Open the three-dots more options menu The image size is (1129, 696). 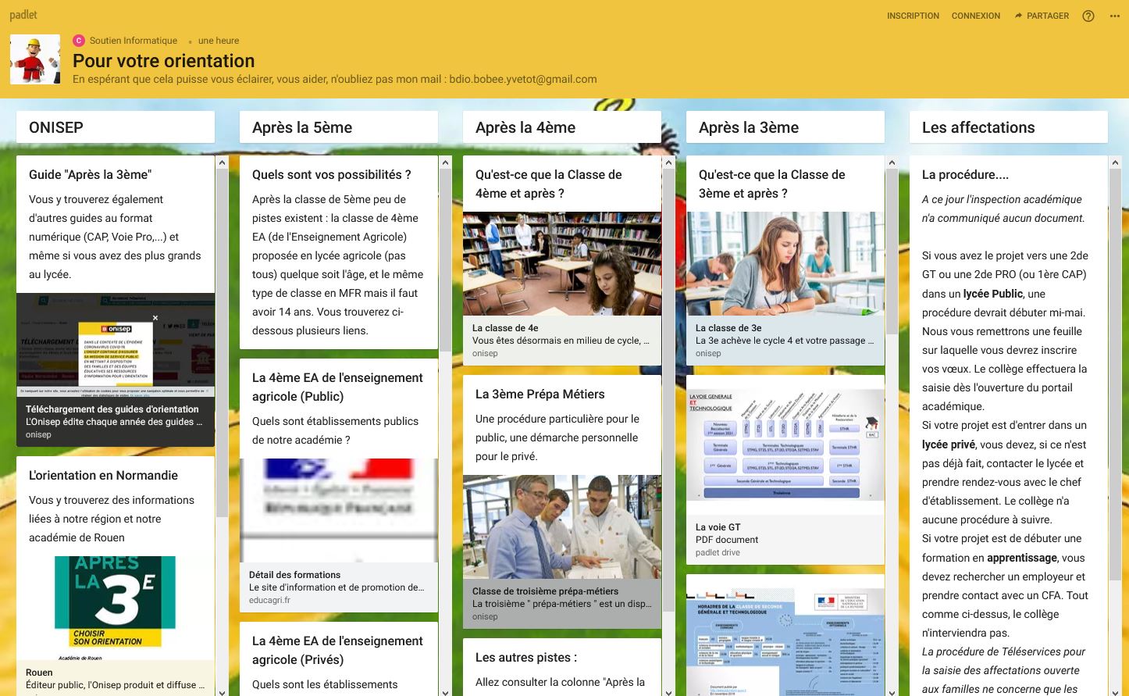point(1114,16)
